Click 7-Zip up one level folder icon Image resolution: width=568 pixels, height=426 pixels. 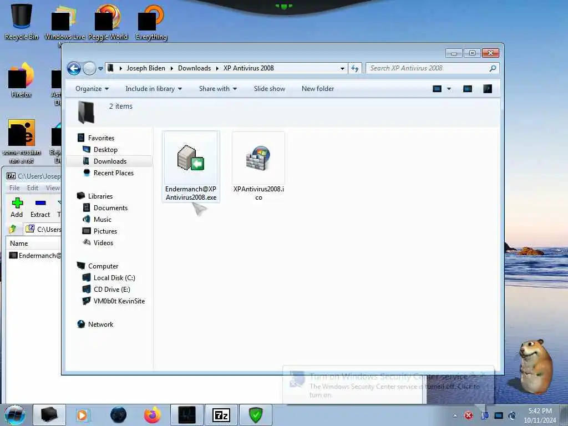coord(13,229)
